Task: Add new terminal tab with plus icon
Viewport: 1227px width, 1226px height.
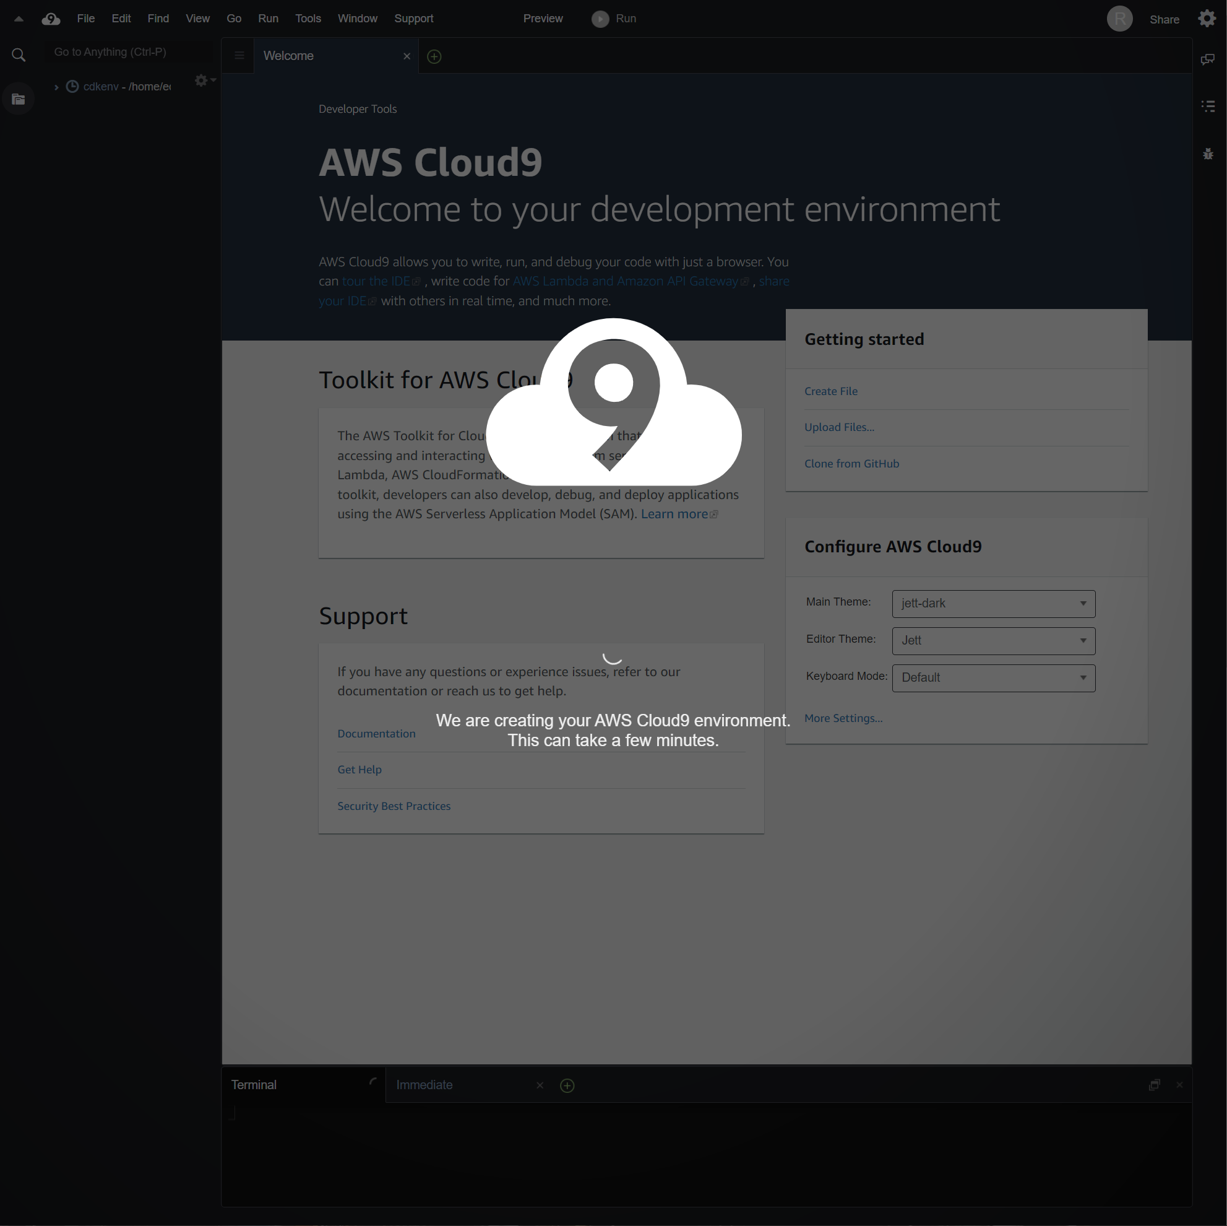Action: (567, 1085)
